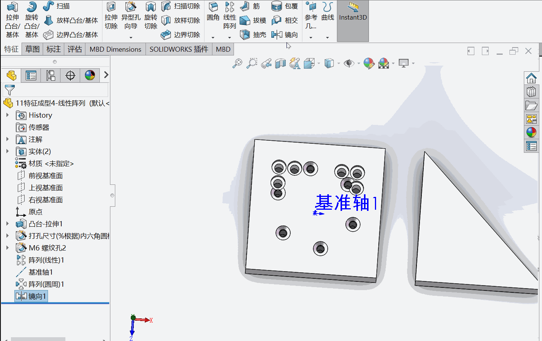542x341 pixels.
Task: Click the Draft (拔模) tool
Action: pyautogui.click(x=253, y=20)
